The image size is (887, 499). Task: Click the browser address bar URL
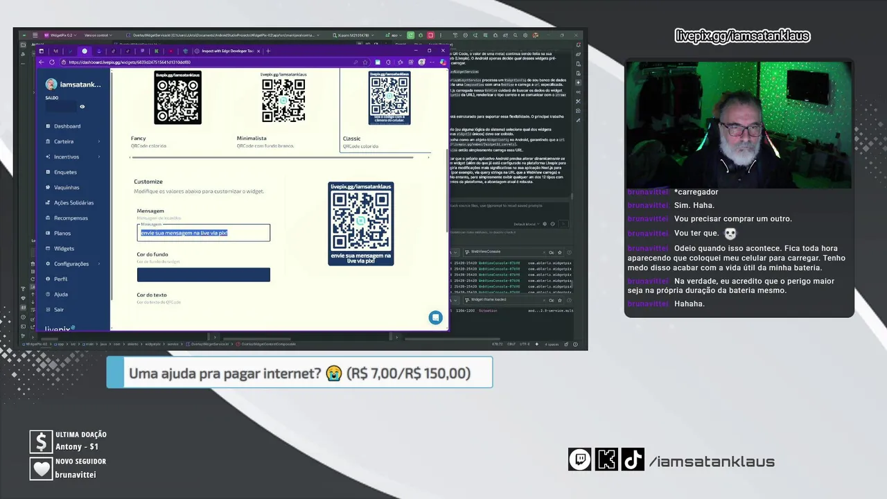130,62
